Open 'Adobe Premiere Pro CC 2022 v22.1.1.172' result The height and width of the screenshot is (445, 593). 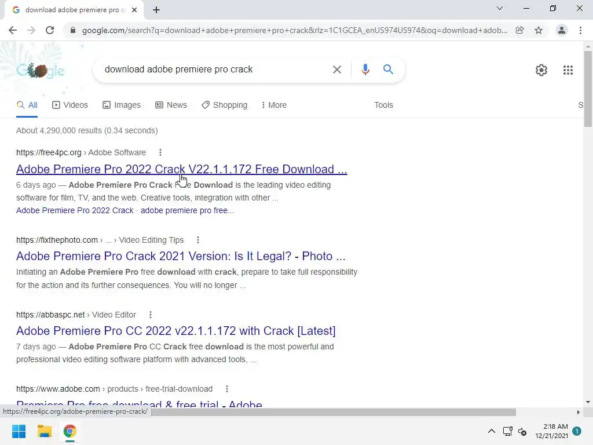click(x=176, y=331)
